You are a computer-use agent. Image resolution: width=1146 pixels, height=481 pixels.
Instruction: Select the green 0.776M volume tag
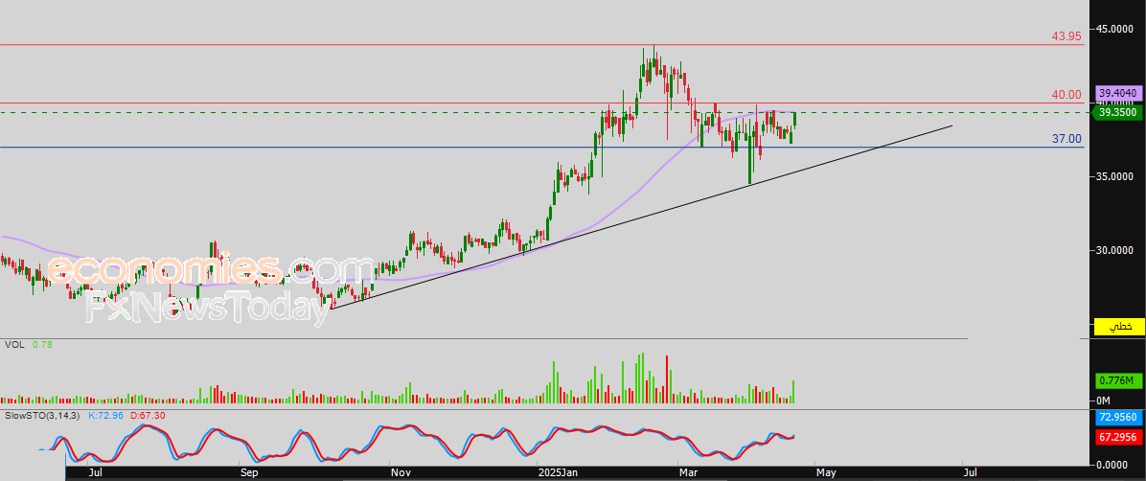coord(1117,380)
